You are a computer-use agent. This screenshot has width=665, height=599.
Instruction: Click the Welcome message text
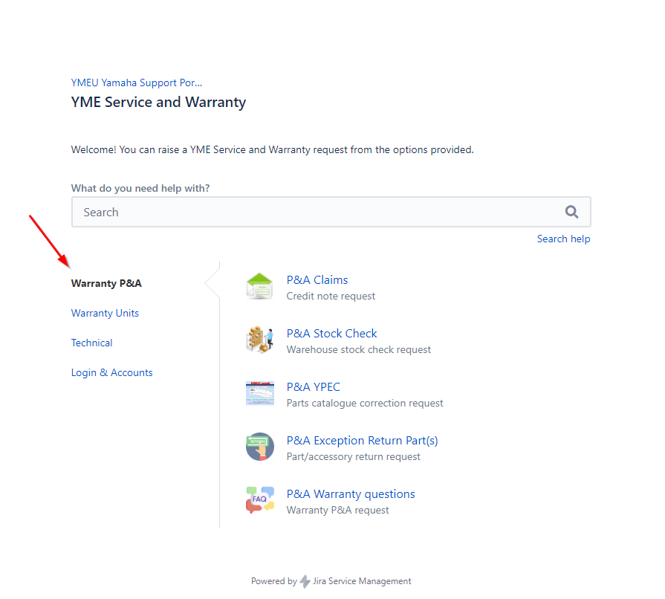coord(272,150)
